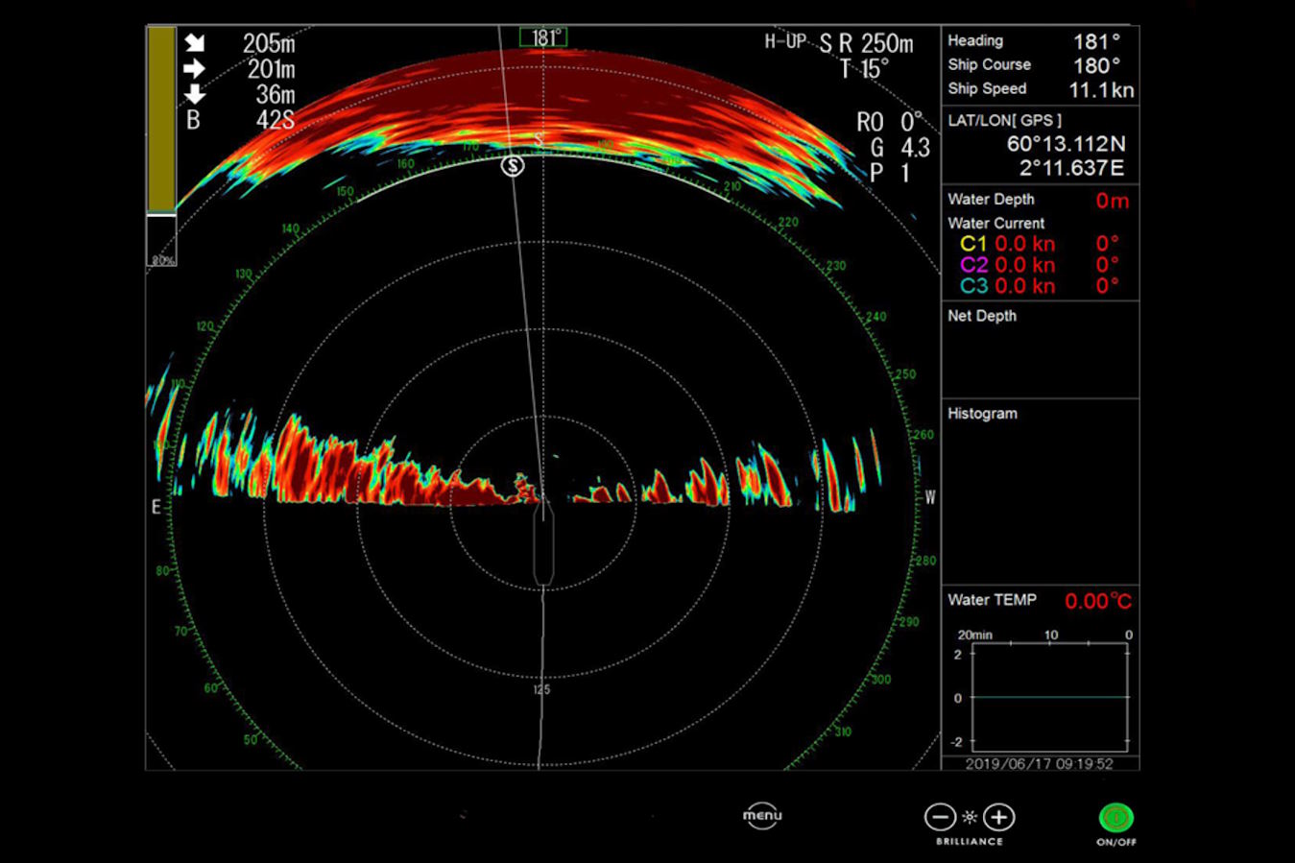1295x863 pixels.
Task: Click the own-ship outline marker
Action: tap(544, 543)
